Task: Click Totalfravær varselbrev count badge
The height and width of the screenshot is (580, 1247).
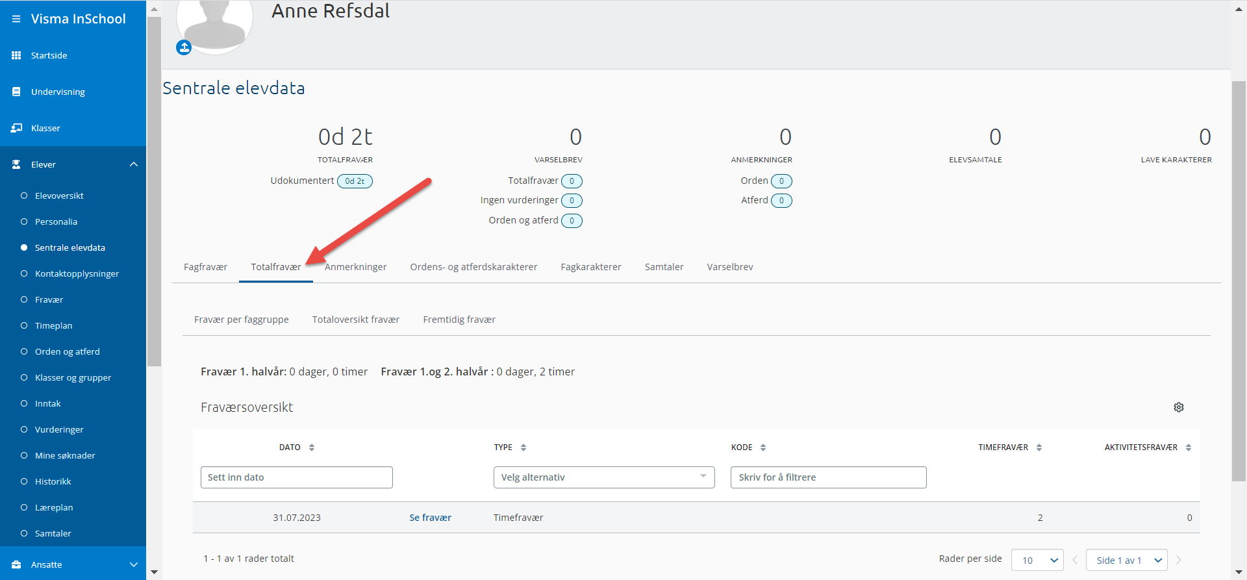Action: click(x=572, y=181)
